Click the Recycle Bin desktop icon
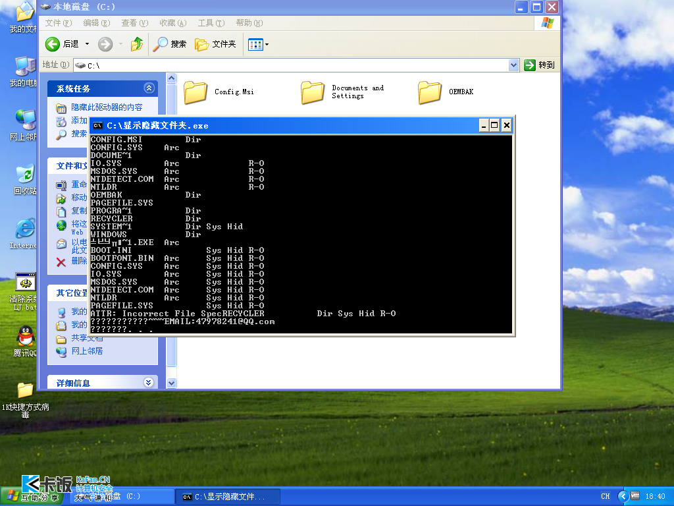 tap(25, 175)
